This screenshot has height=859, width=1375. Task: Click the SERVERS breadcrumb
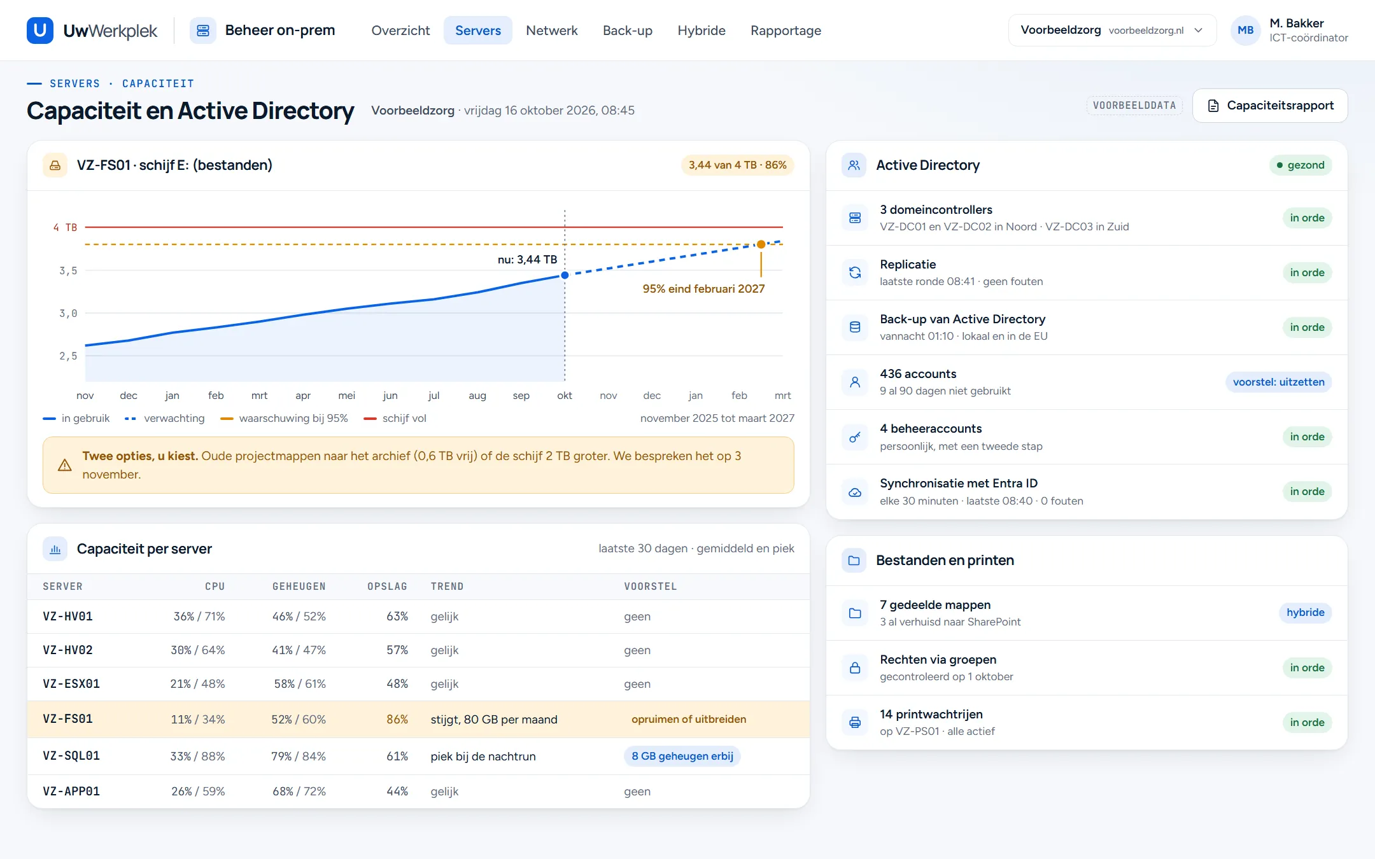point(74,83)
